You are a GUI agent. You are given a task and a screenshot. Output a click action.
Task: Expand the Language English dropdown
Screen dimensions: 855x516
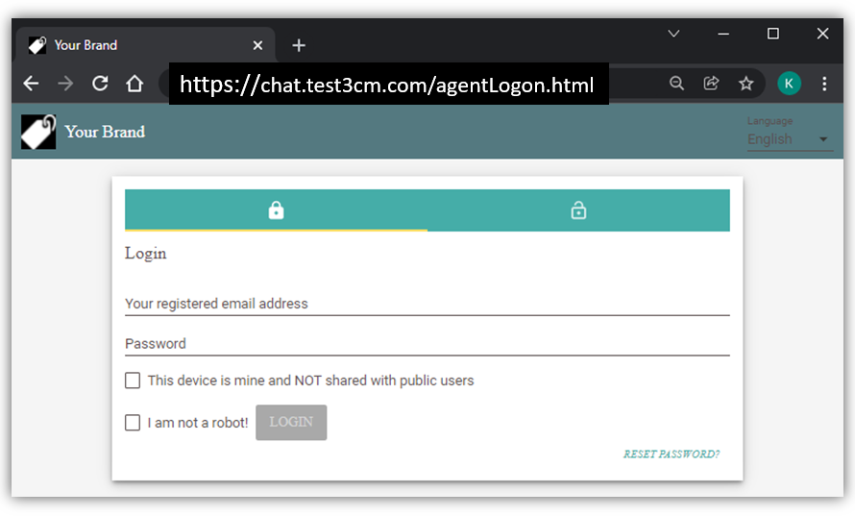[790, 139]
